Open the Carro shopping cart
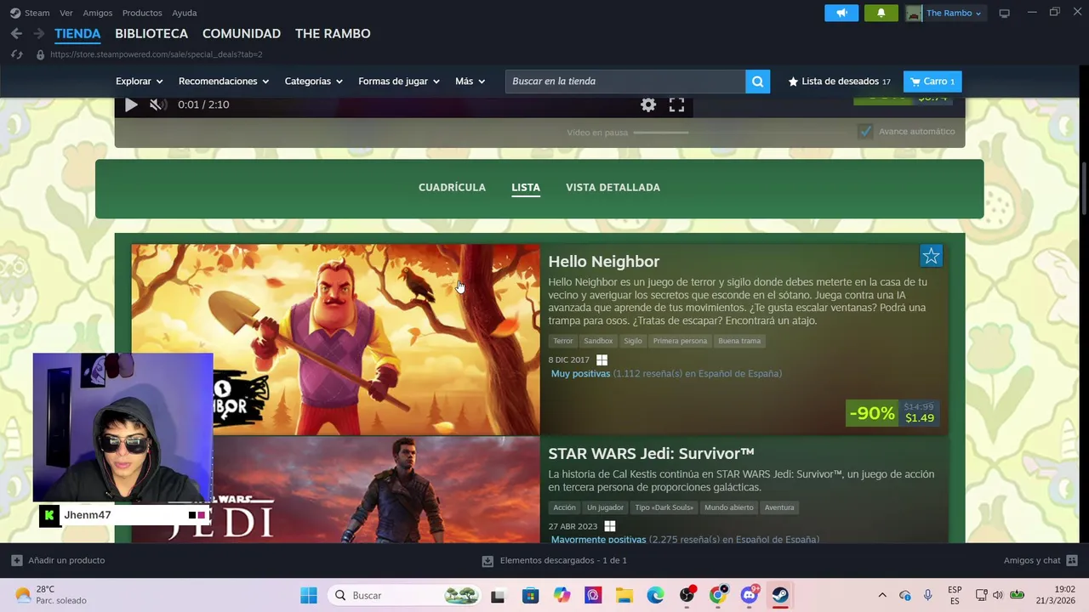Image resolution: width=1089 pixels, height=612 pixels. [932, 81]
